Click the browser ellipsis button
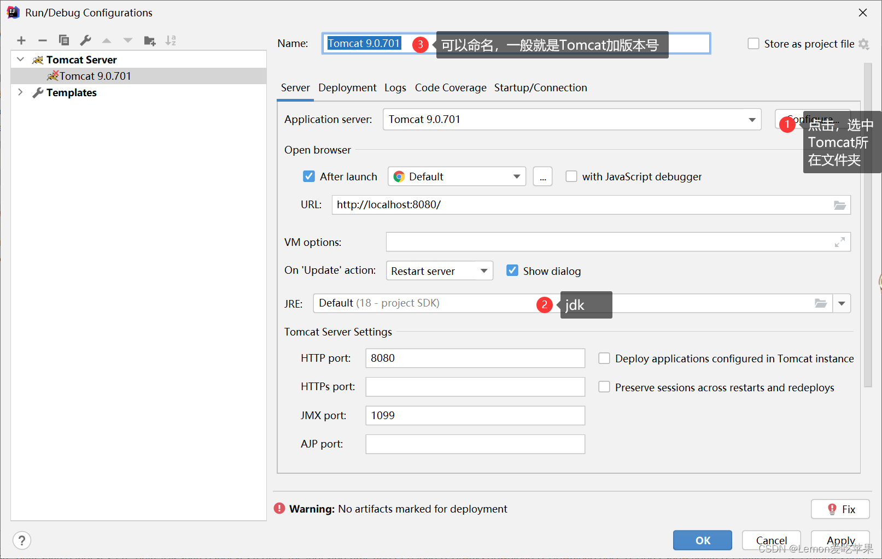 tap(542, 176)
